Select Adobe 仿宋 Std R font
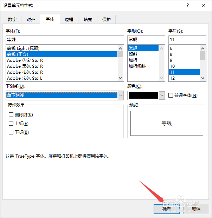 [62, 60]
